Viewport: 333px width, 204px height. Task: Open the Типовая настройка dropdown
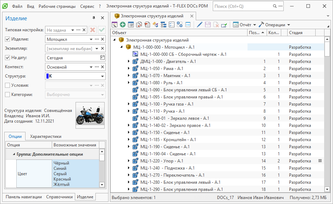[73, 30]
